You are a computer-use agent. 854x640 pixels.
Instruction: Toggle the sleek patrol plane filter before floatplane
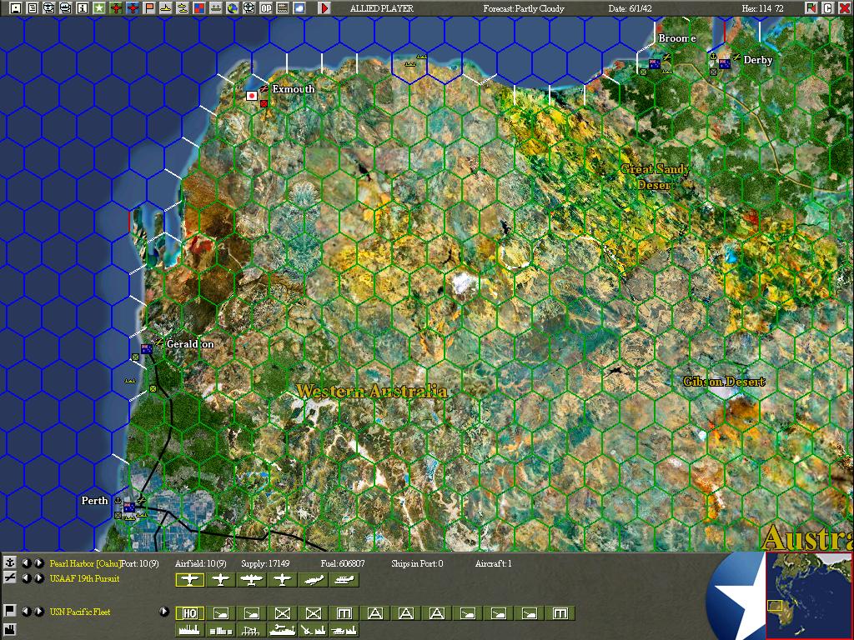coord(314,580)
